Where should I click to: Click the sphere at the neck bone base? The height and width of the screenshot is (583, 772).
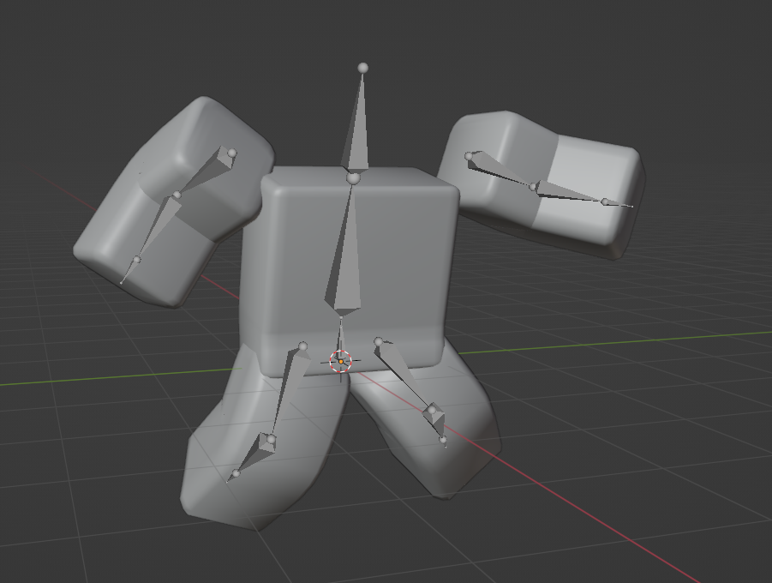click(x=351, y=177)
